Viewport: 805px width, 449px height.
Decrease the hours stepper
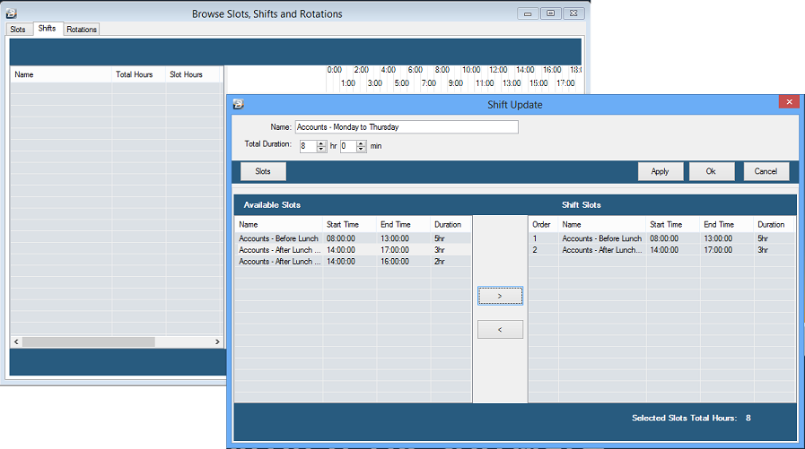click(x=321, y=149)
